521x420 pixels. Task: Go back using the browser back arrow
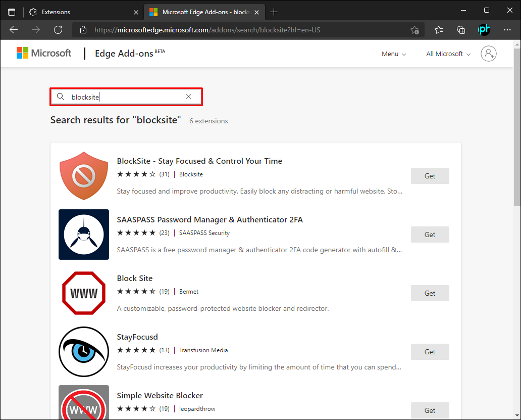[x=14, y=30]
